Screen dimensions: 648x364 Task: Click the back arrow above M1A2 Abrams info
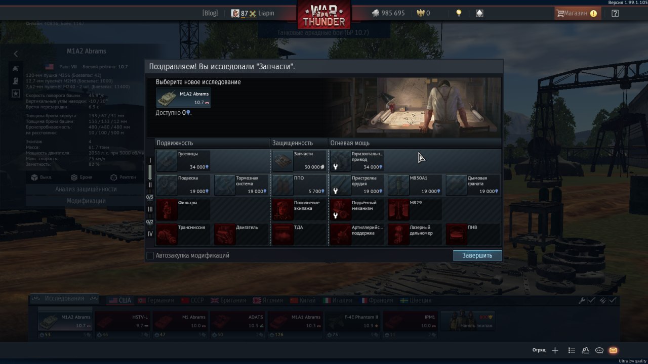click(x=16, y=54)
